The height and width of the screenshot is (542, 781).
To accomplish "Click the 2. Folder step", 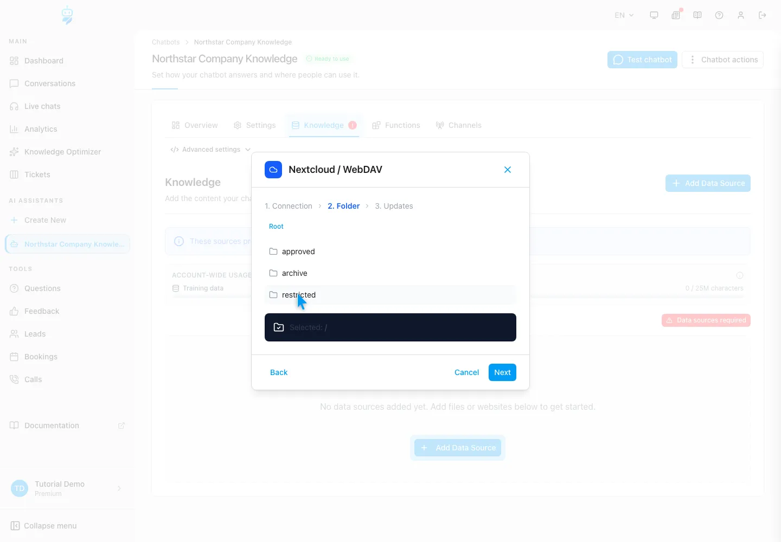I will point(343,206).
